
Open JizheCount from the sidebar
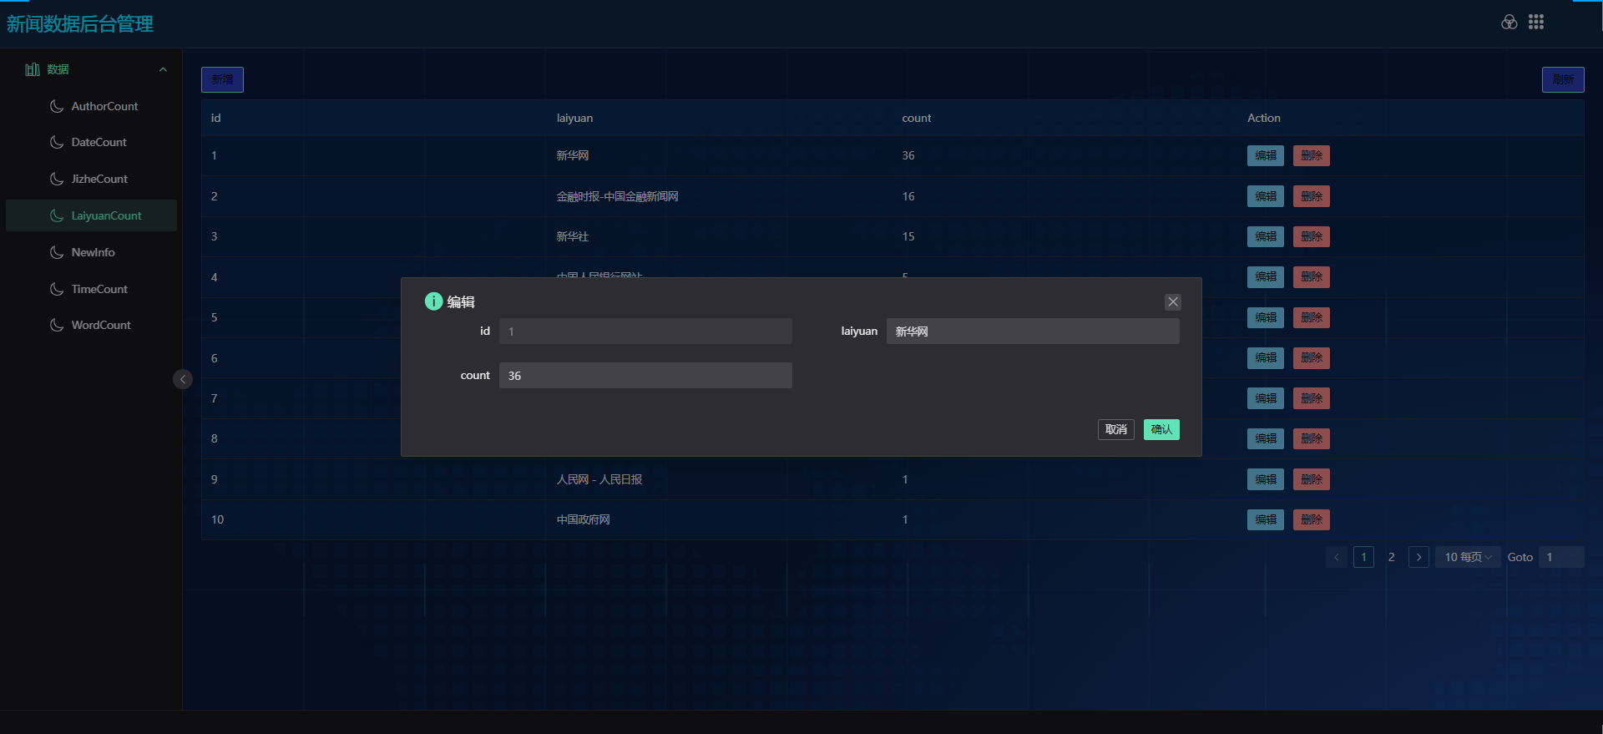99,179
